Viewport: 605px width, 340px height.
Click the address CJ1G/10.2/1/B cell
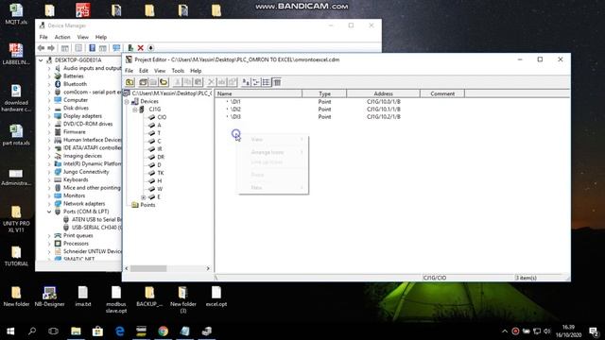pyautogui.click(x=383, y=117)
